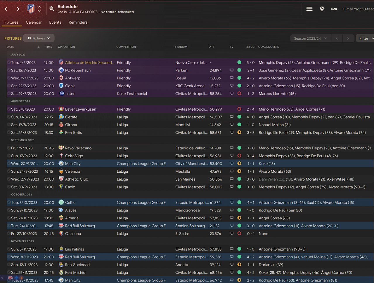Click the 3 - 4 result against Celta Vigo
The height and width of the screenshot is (283, 374).
point(250,156)
